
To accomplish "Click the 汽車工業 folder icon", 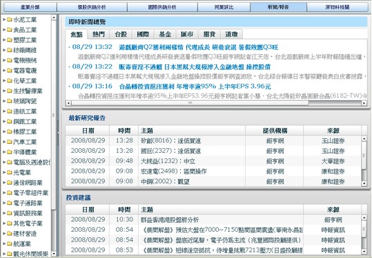I will point(10,142).
